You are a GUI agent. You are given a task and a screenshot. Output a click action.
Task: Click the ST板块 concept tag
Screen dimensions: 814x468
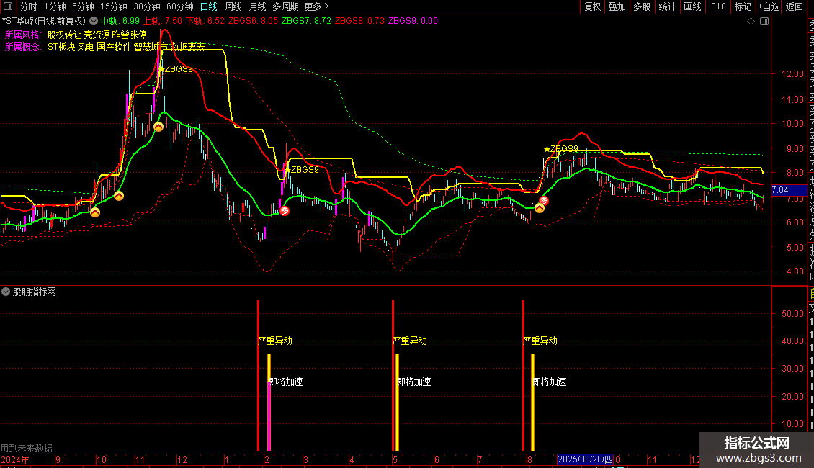pyautogui.click(x=61, y=47)
